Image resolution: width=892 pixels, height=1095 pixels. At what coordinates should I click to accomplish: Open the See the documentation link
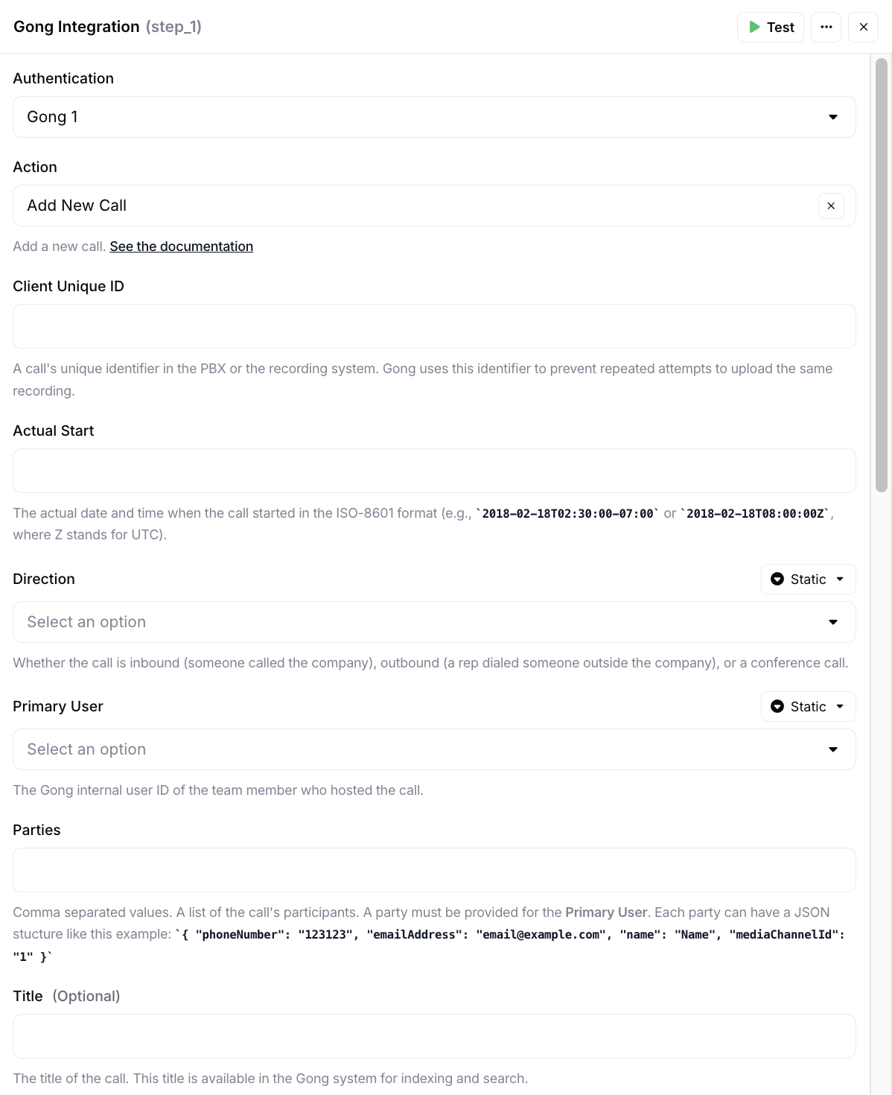click(181, 247)
